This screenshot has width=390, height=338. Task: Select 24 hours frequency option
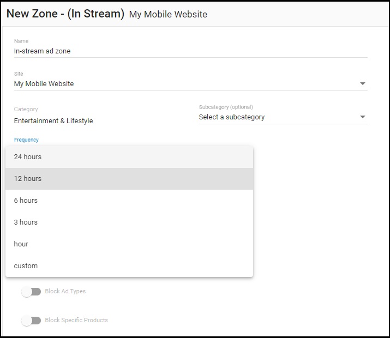pos(129,157)
